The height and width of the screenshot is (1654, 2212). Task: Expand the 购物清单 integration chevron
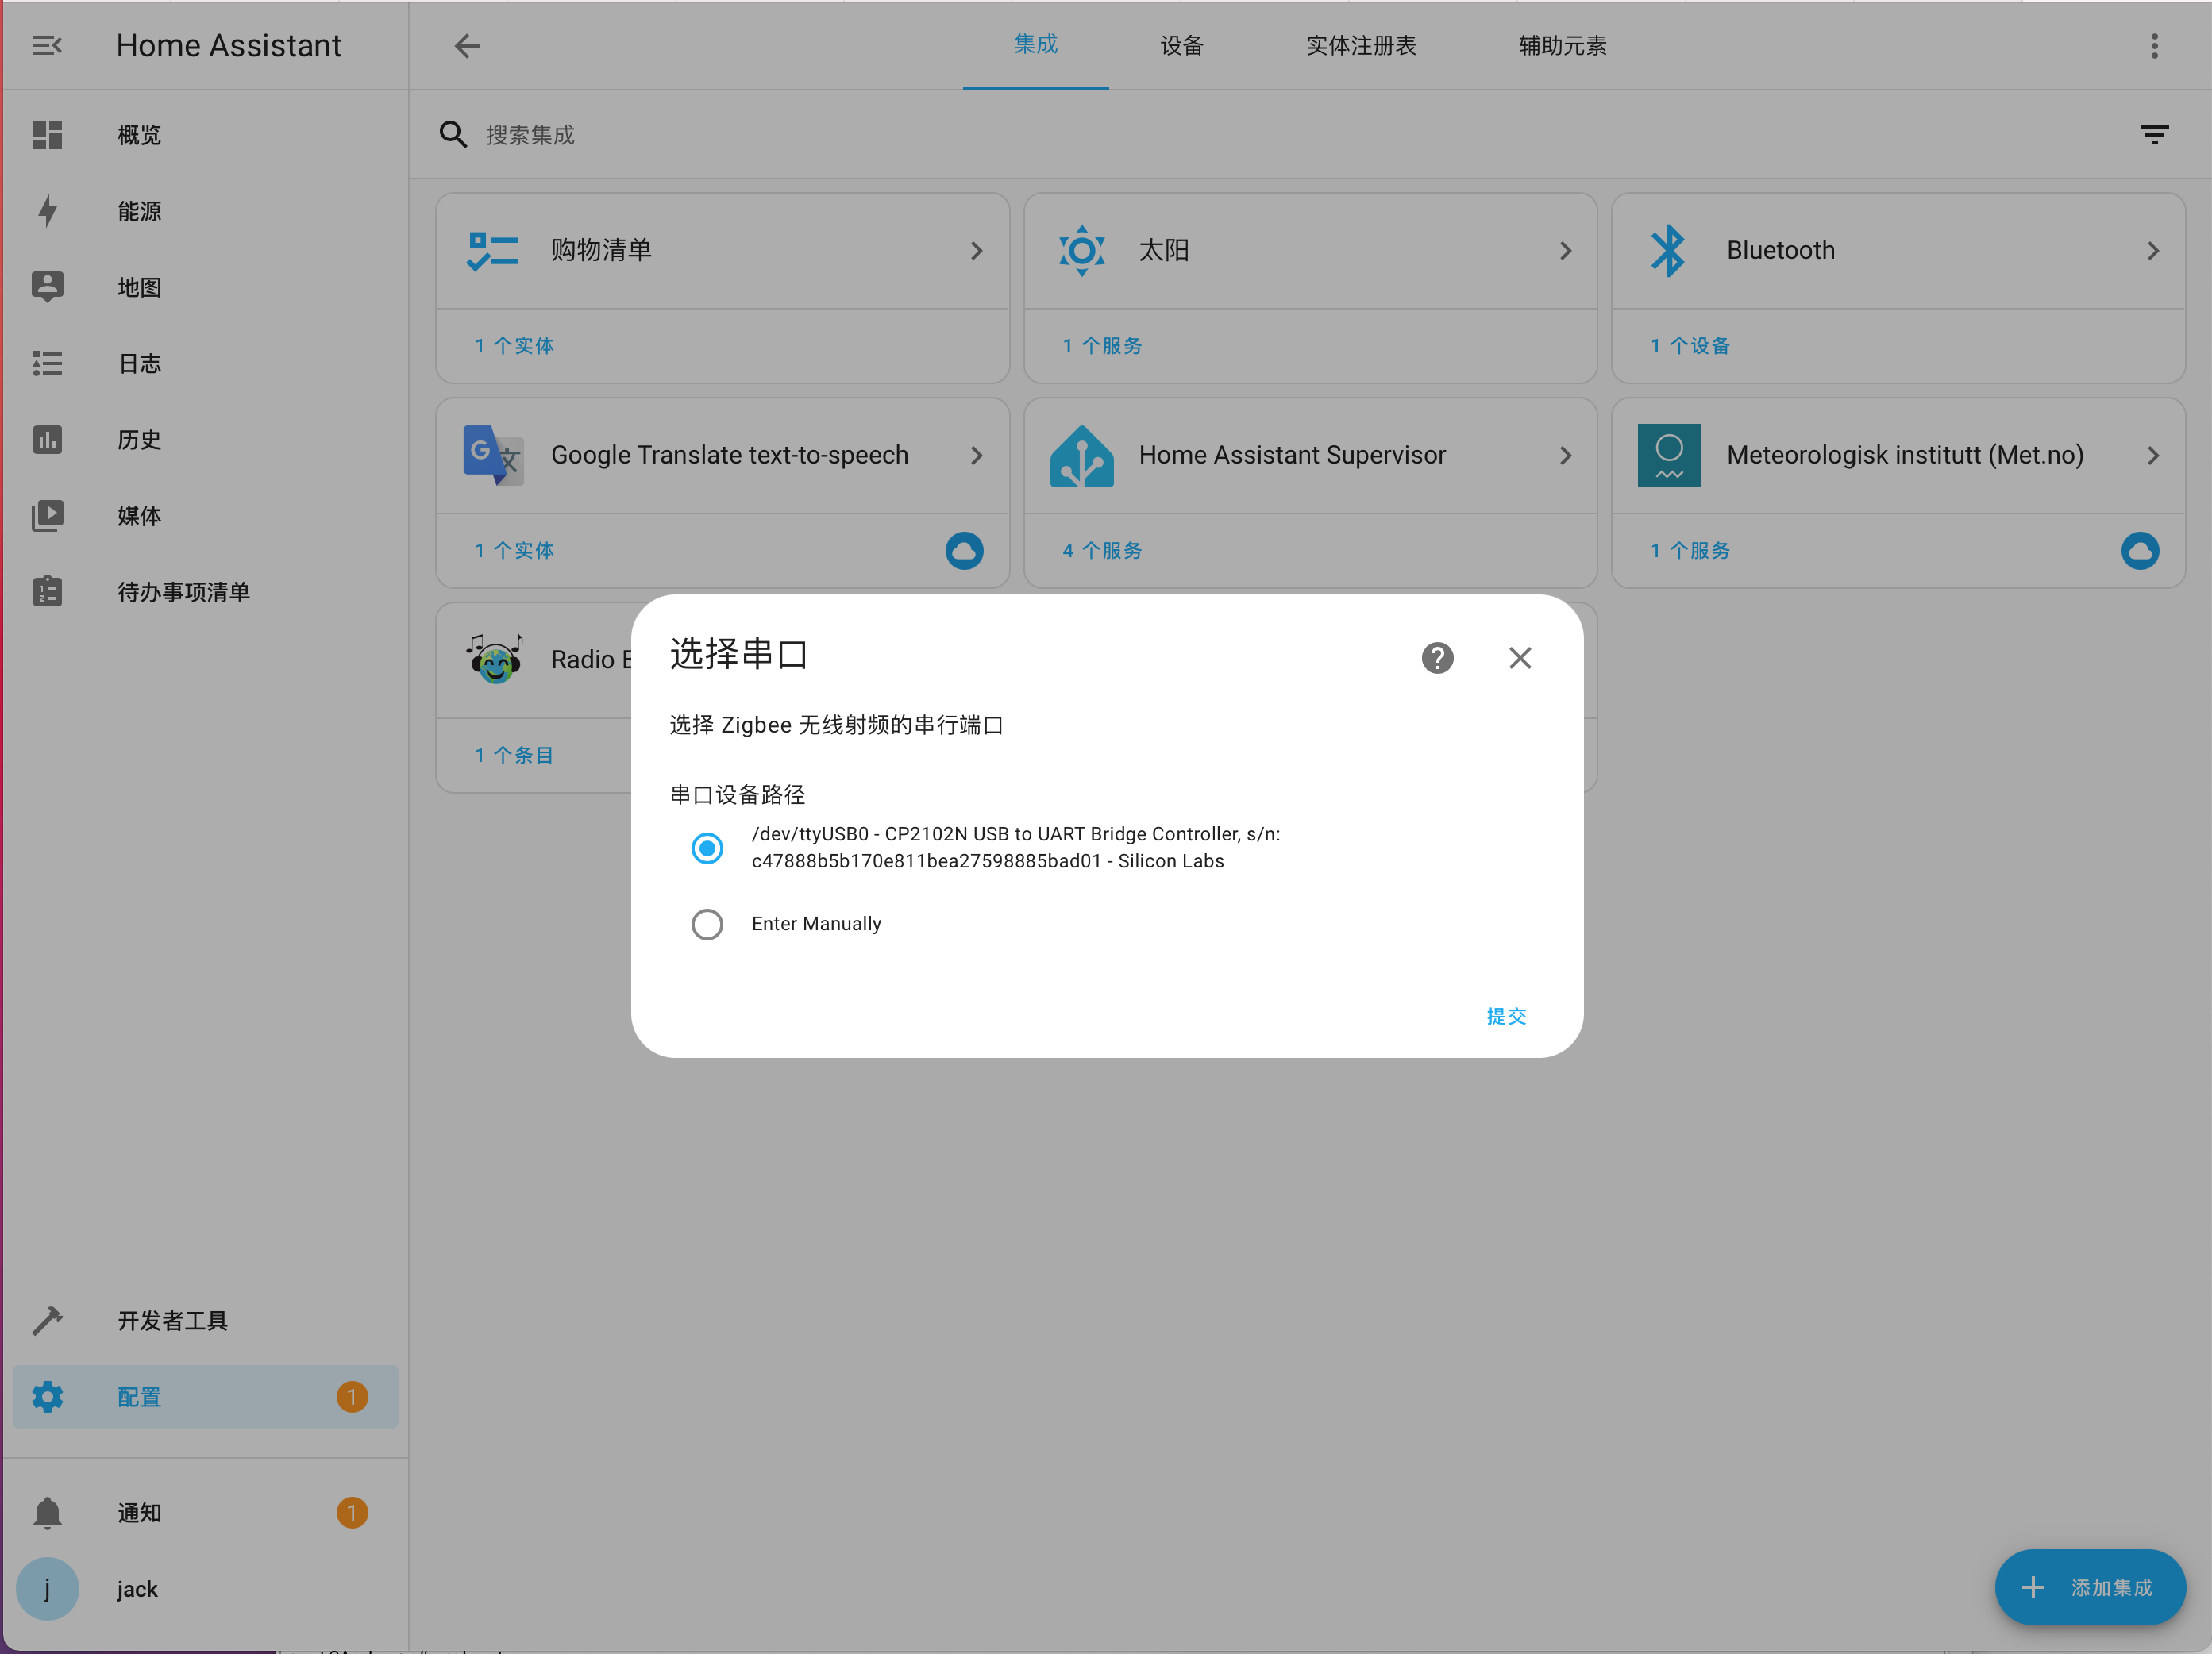[x=976, y=250]
